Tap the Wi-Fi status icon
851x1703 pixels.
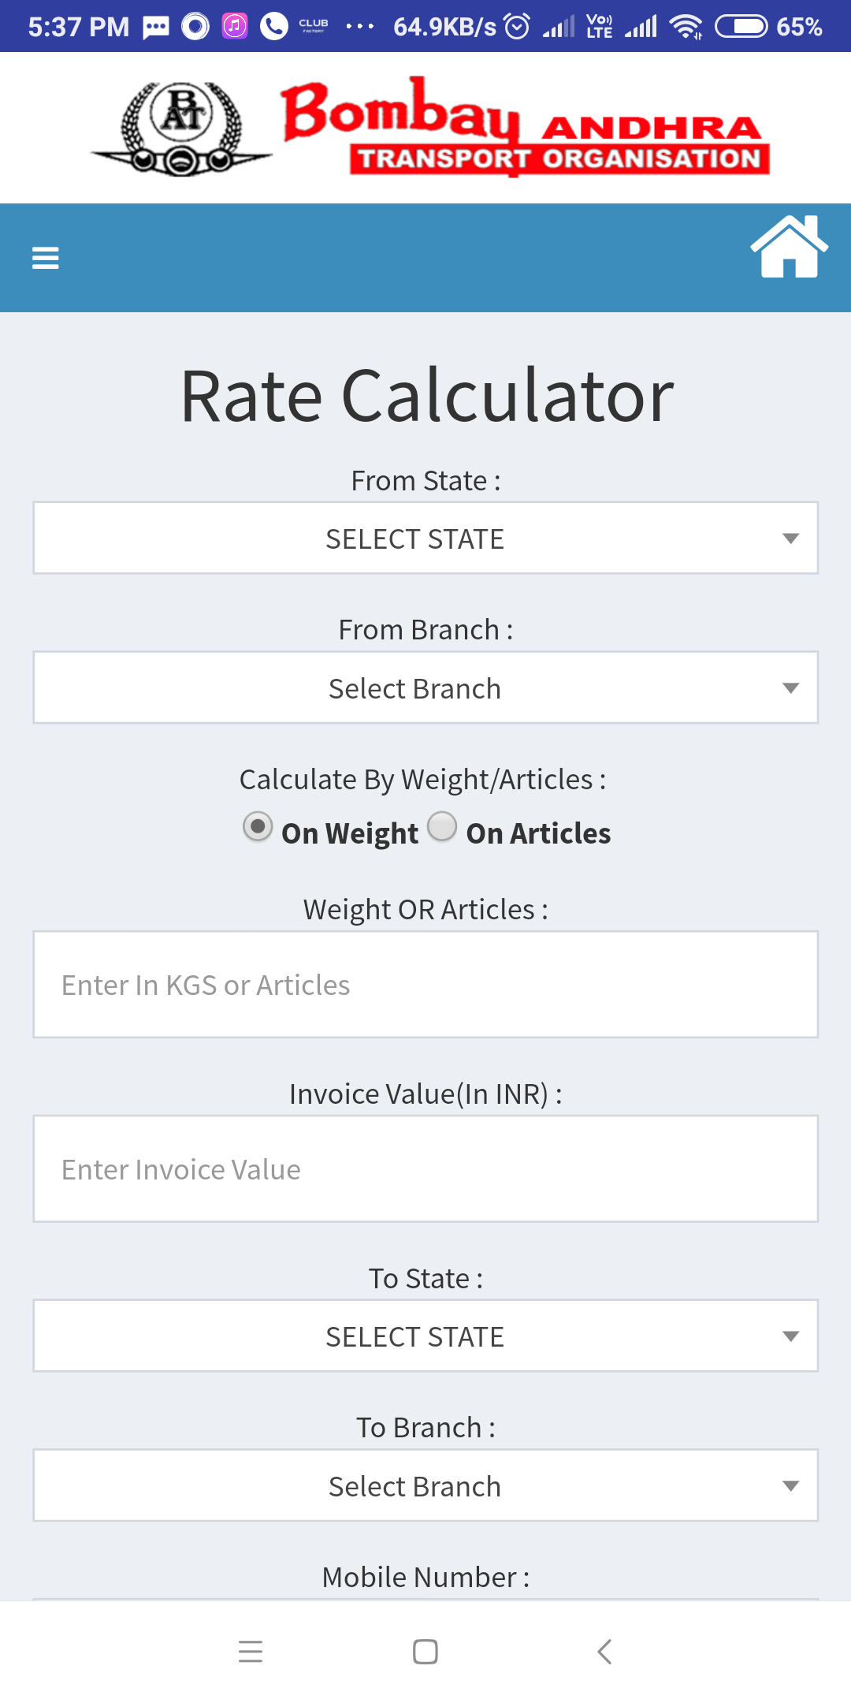[x=686, y=27]
